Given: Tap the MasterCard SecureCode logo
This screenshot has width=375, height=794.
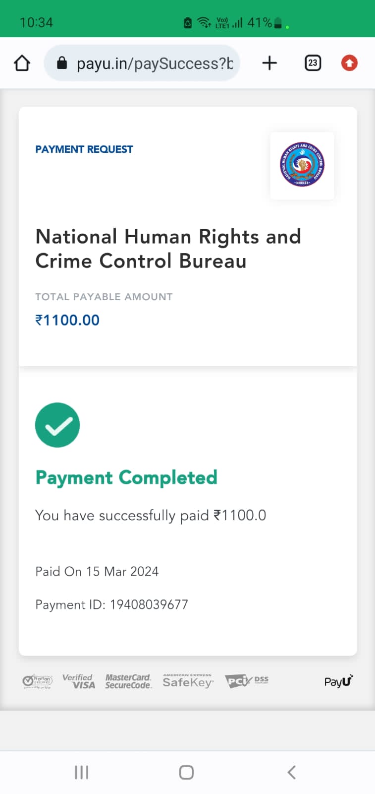Looking at the screenshot, I should coord(128,681).
